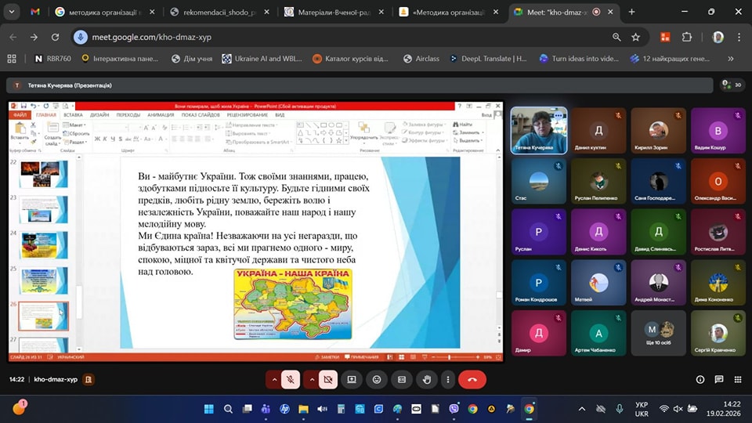Expand audio settings arrow beside microphone

tap(273, 379)
